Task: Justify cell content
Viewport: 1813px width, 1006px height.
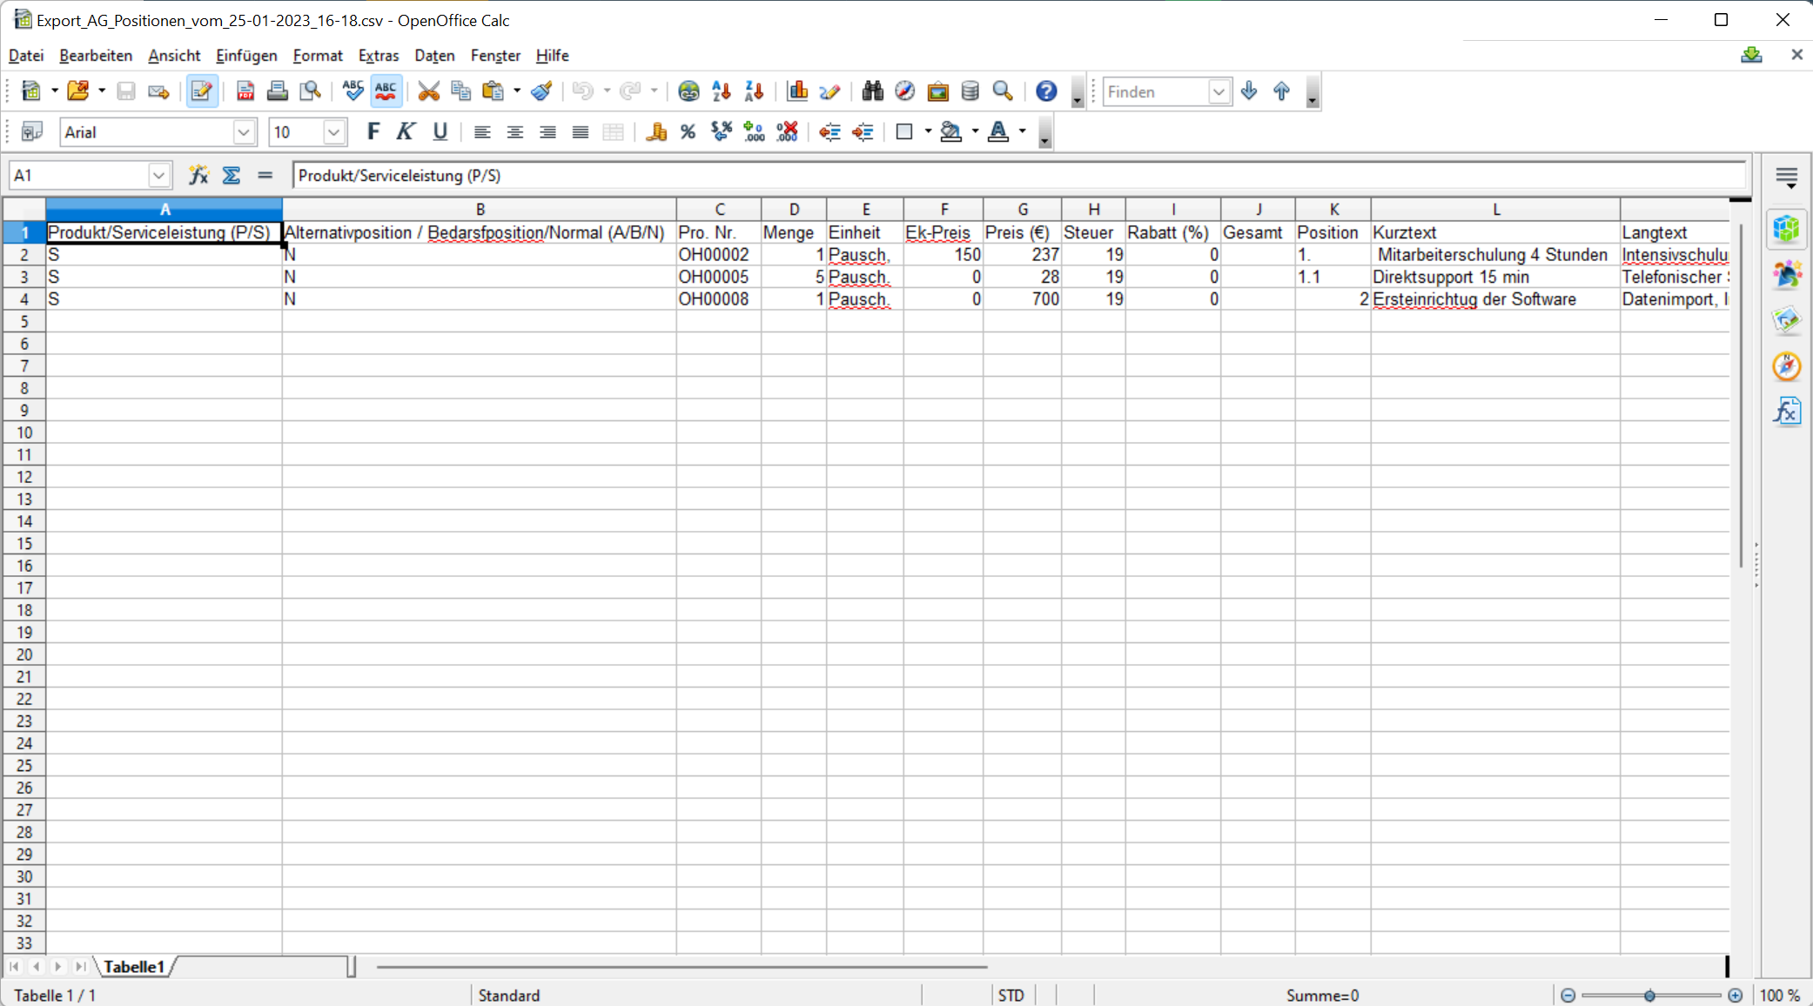Action: tap(581, 132)
